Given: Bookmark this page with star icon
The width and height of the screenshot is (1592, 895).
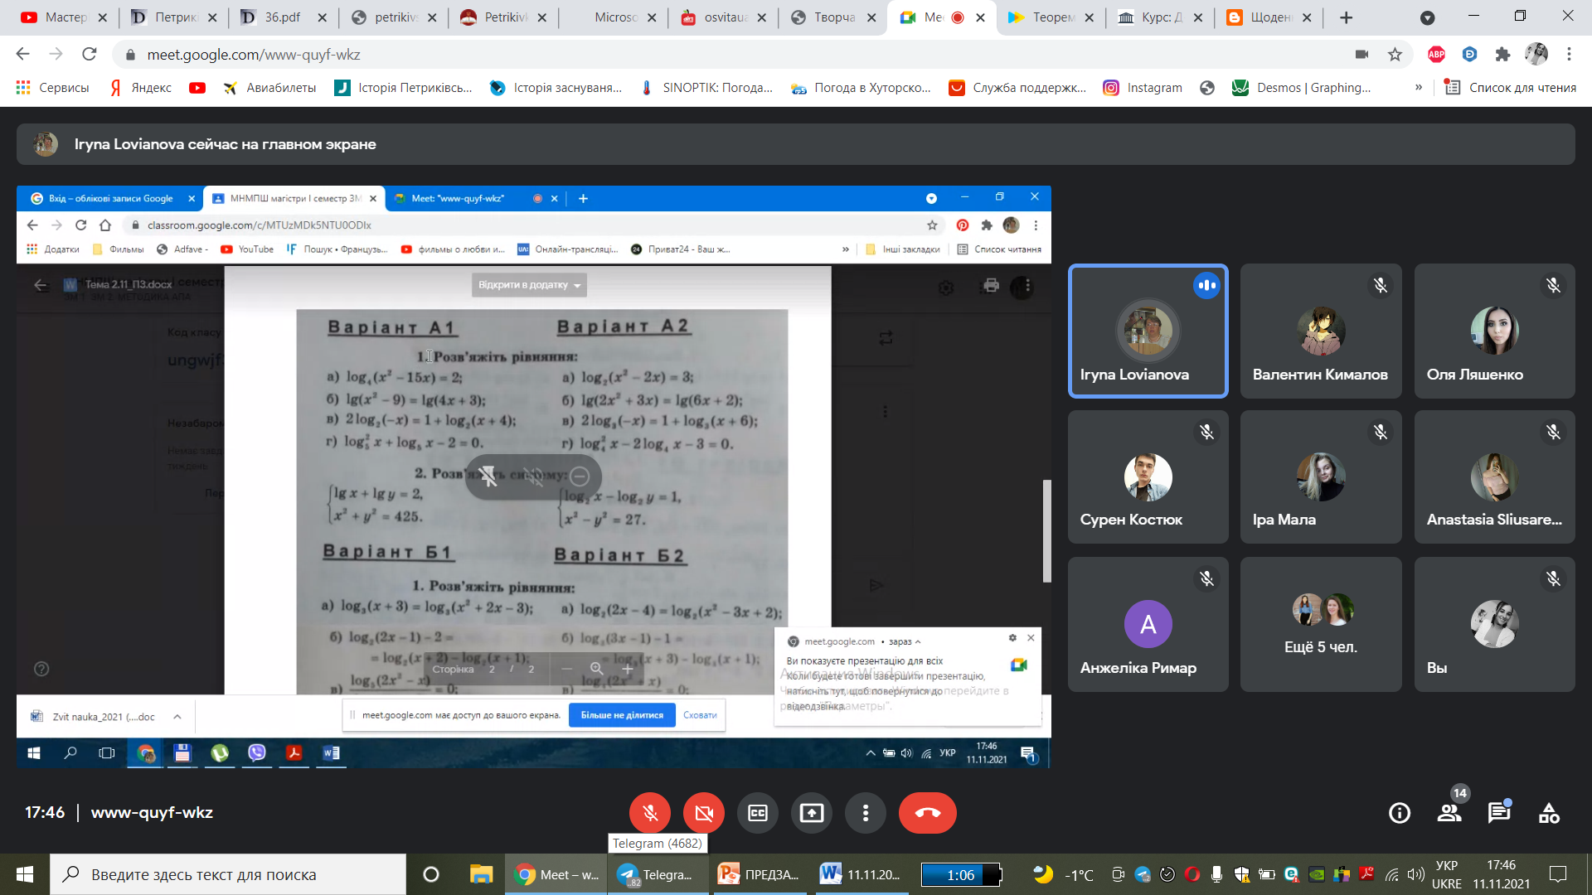Looking at the screenshot, I should pyautogui.click(x=1395, y=55).
